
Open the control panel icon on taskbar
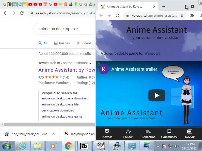point(132,146)
